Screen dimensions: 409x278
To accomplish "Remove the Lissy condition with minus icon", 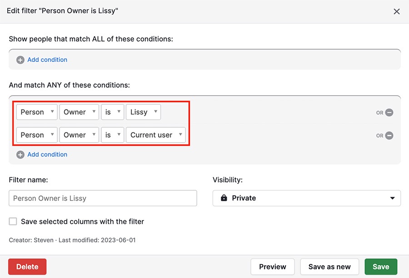I will point(389,113).
